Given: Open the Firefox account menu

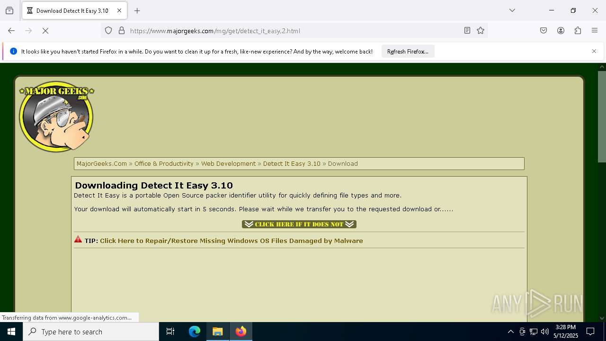Looking at the screenshot, I should [x=561, y=31].
